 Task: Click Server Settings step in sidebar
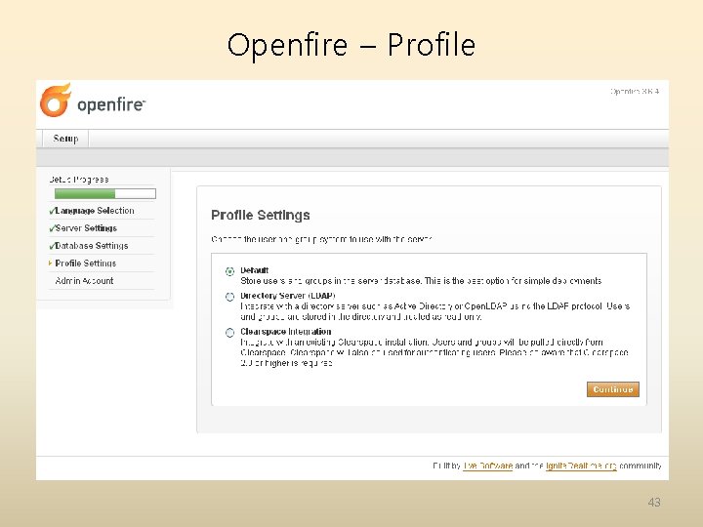pyautogui.click(x=86, y=228)
